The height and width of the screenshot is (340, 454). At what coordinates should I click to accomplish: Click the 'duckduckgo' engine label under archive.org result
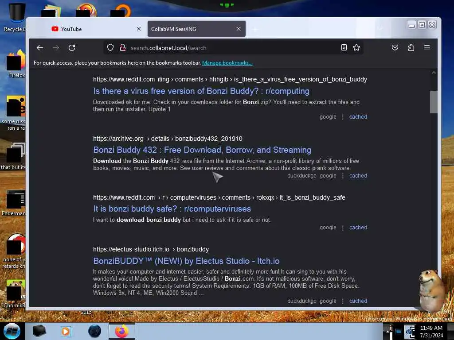(x=301, y=176)
